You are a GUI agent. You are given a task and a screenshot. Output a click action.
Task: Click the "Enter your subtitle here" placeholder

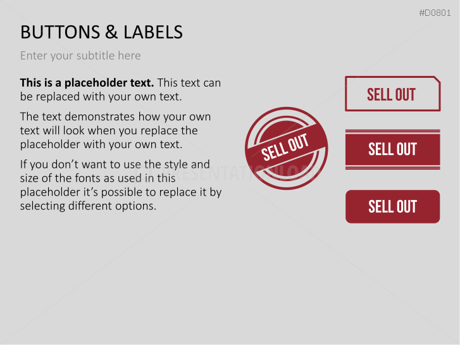pyautogui.click(x=80, y=56)
